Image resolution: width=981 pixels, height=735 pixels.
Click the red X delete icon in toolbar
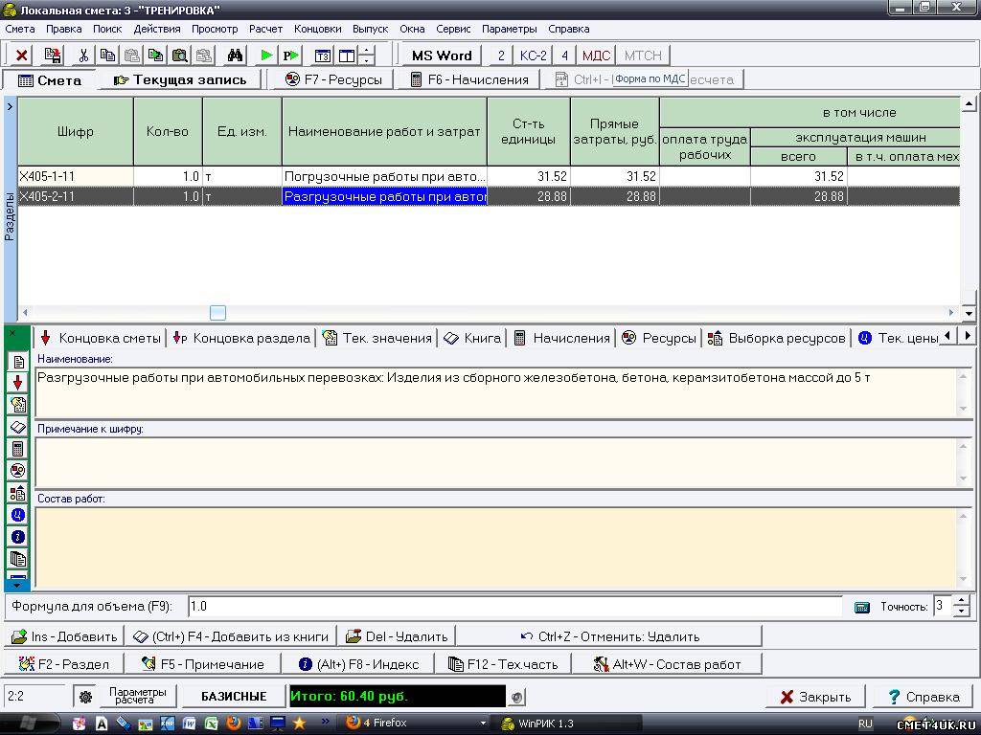[x=21, y=56]
